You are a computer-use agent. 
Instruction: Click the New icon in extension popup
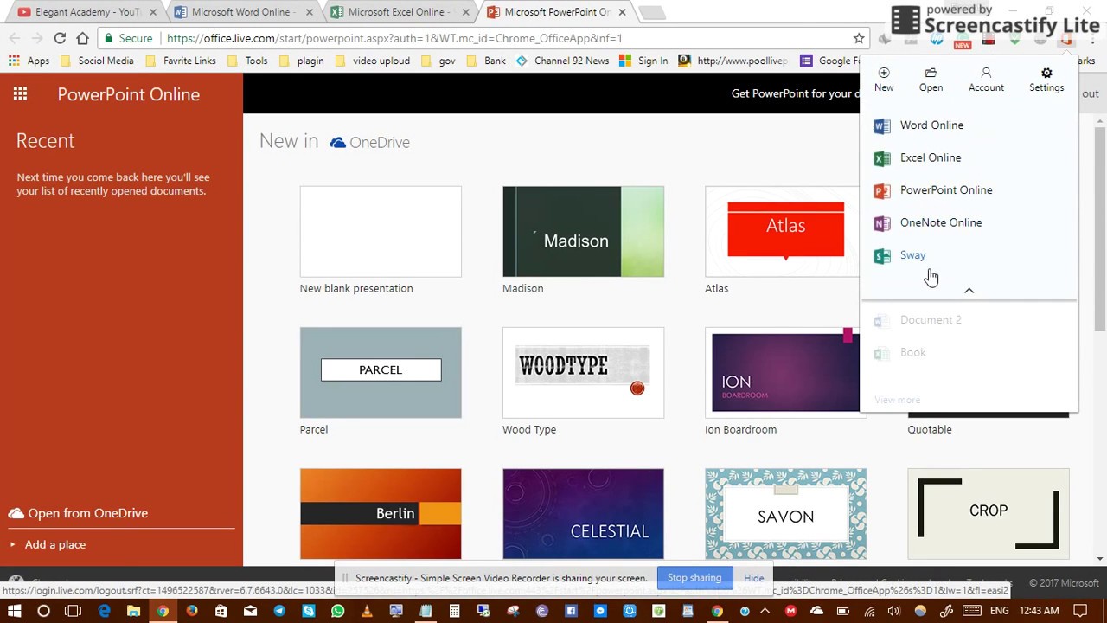coord(884,79)
